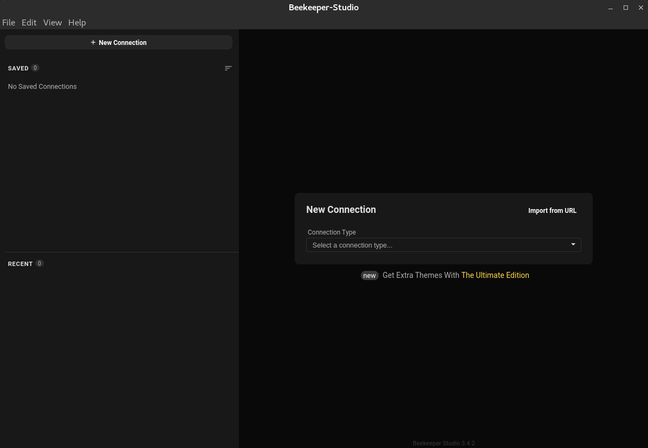Click the RECENT section header
Viewport: 648px width, 448px height.
pos(20,264)
